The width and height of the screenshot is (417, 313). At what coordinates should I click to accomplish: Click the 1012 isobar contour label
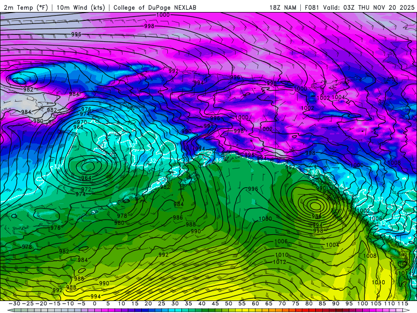279,262
